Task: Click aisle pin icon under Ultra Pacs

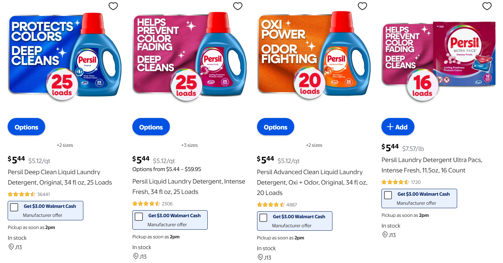Action: click(x=385, y=235)
